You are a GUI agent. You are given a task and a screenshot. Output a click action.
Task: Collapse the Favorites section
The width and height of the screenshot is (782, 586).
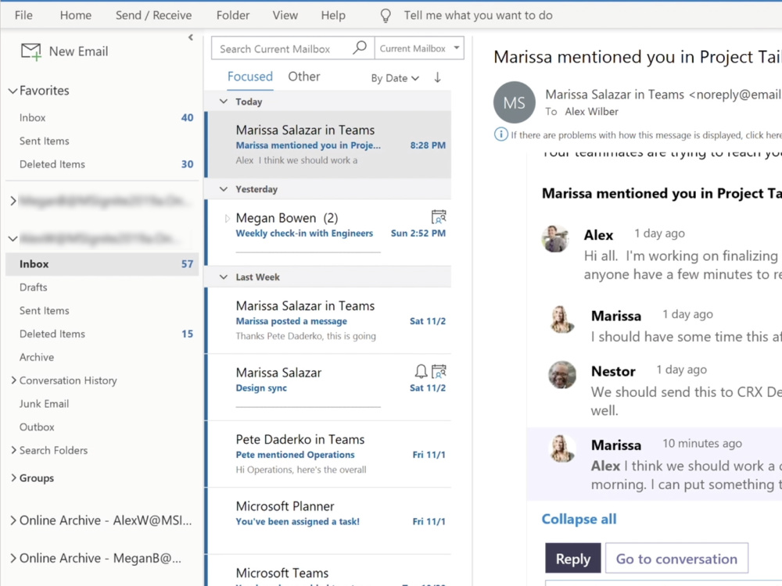coord(13,91)
